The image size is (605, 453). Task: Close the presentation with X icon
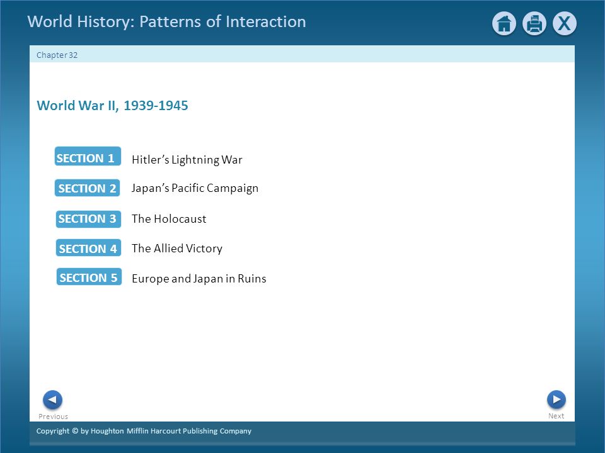[x=565, y=24]
